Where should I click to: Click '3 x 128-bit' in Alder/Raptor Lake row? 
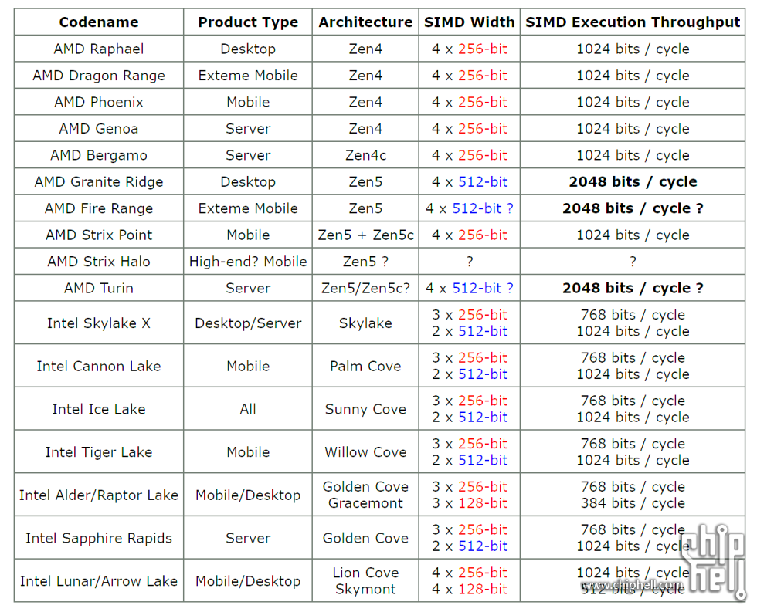[x=470, y=502]
